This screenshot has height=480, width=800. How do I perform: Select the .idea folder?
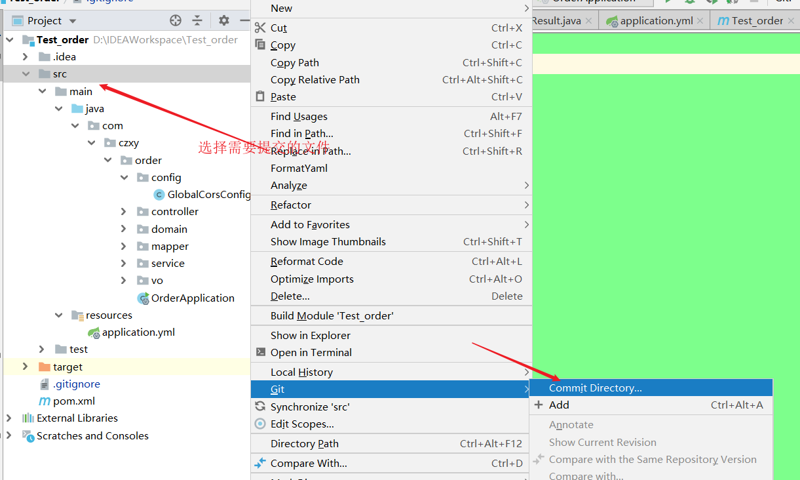click(64, 56)
